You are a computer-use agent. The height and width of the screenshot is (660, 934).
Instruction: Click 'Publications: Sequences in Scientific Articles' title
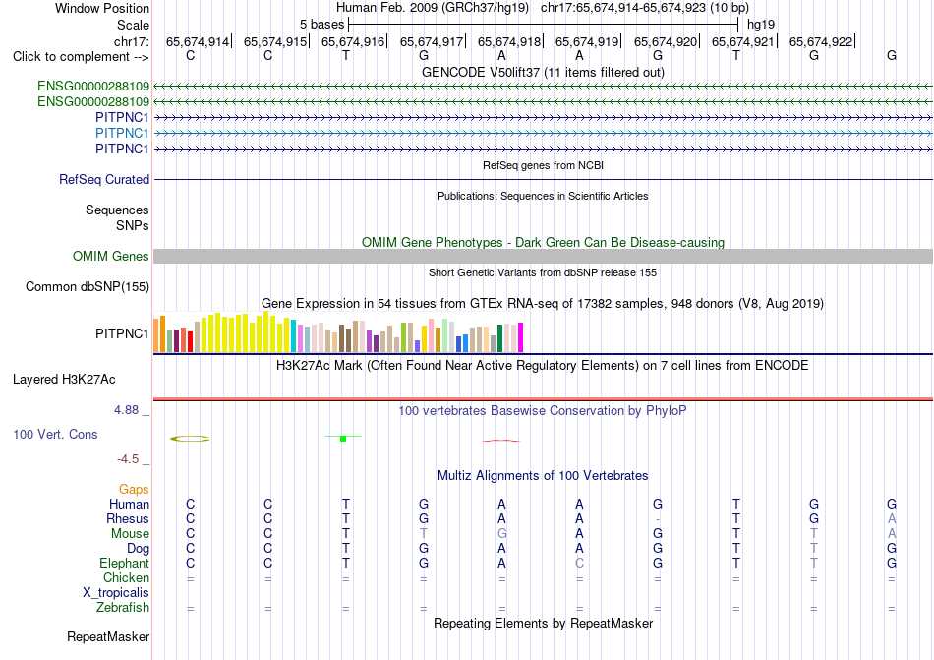point(543,196)
